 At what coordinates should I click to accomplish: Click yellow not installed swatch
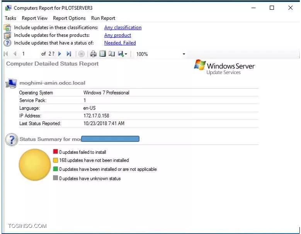click(56, 160)
